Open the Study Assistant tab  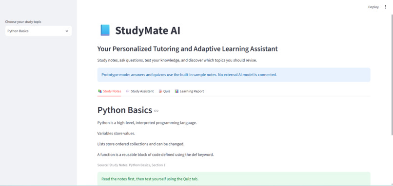(139, 91)
